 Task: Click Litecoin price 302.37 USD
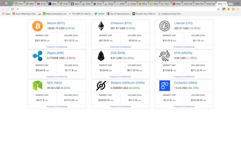tap(182, 28)
